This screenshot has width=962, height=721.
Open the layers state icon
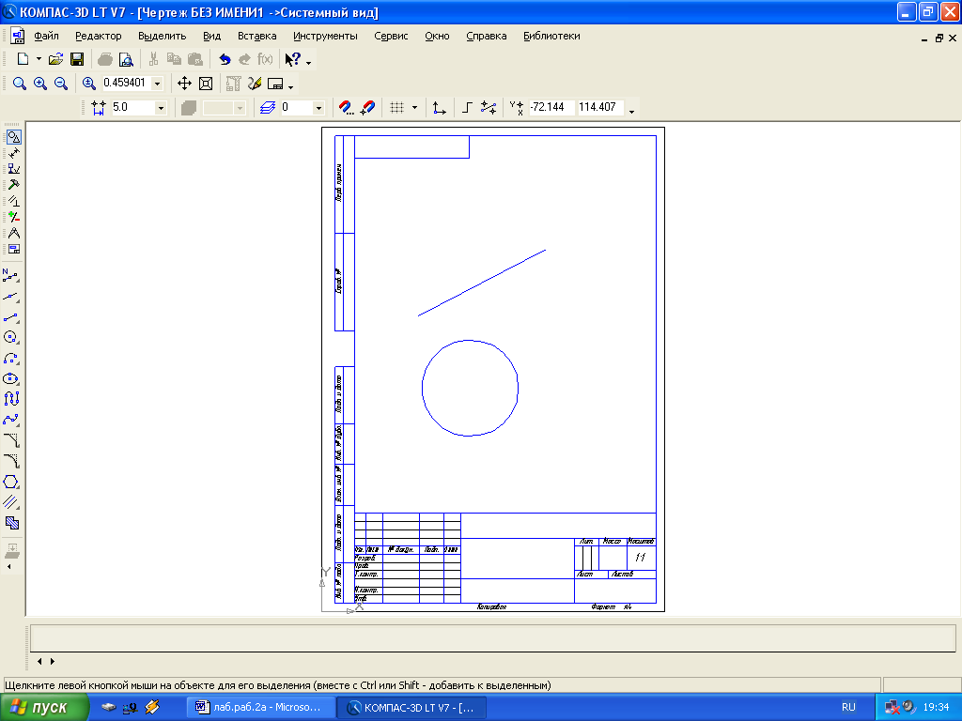click(267, 108)
